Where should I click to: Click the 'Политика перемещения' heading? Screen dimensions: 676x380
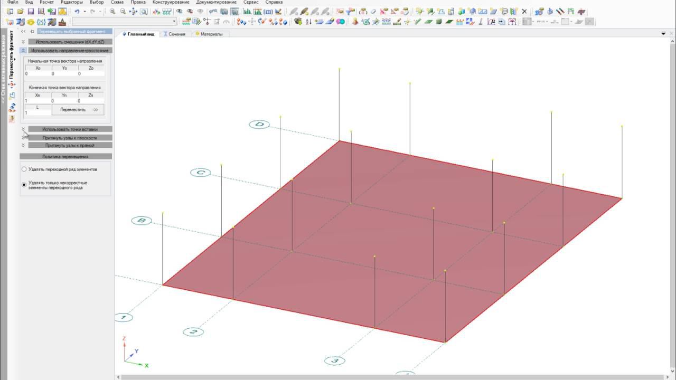(x=65, y=157)
